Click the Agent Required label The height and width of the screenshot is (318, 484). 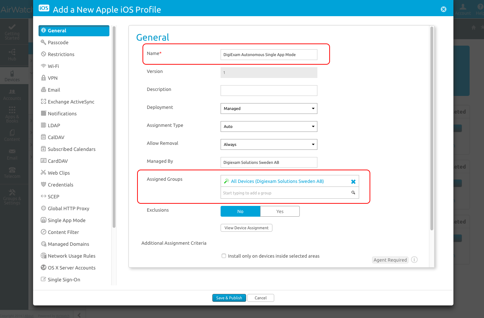[x=390, y=260]
